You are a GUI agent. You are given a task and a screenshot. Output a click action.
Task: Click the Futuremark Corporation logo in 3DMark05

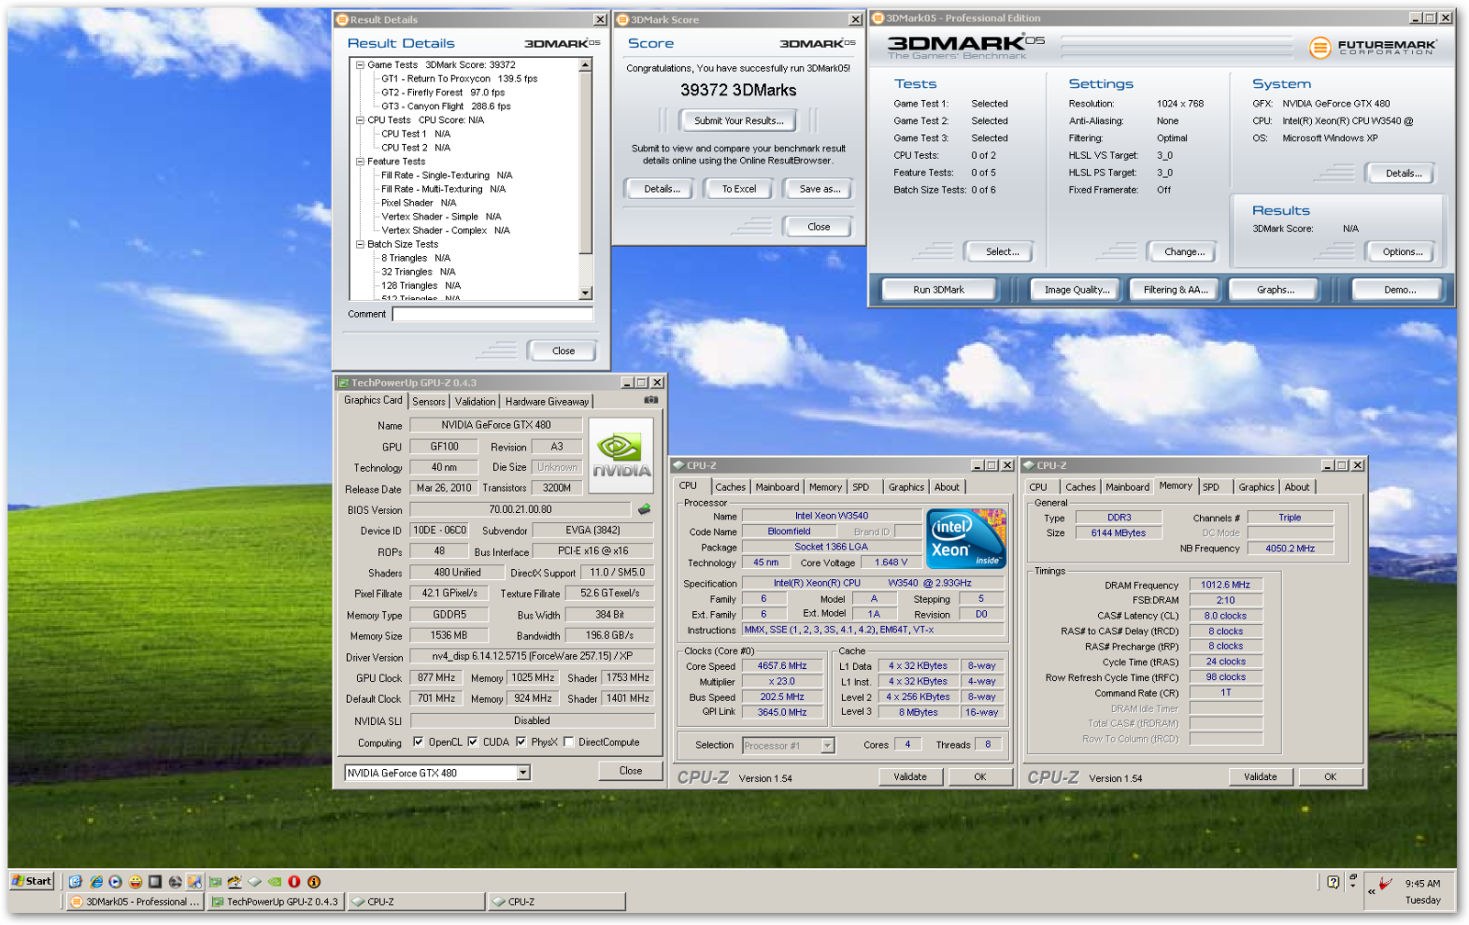(1373, 48)
